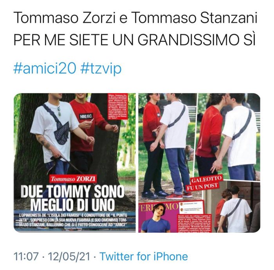Click the 12/05/21 tweet date

click(x=69, y=256)
